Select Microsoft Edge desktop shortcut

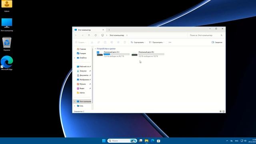click(7, 63)
